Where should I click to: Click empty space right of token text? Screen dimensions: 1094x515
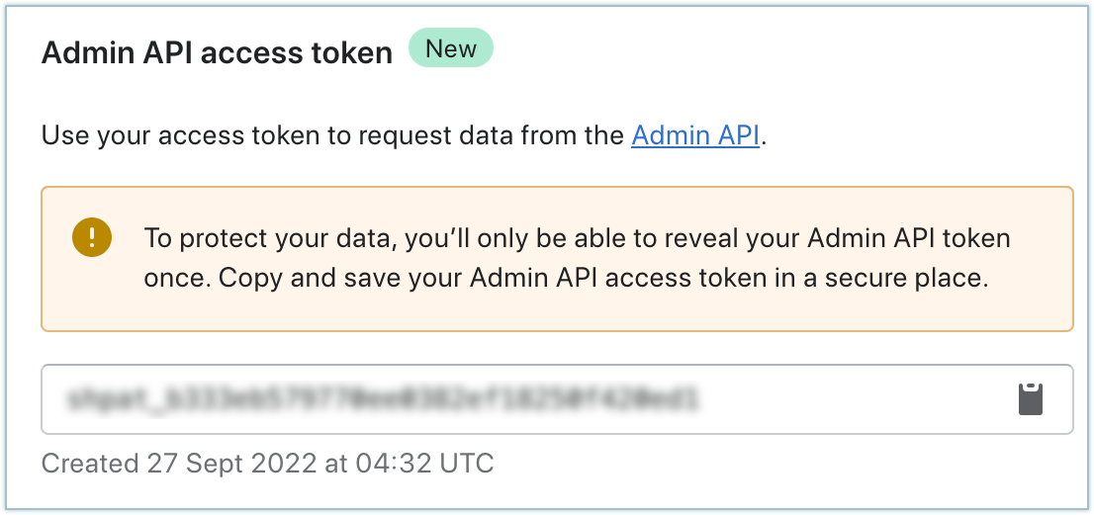[851, 399]
